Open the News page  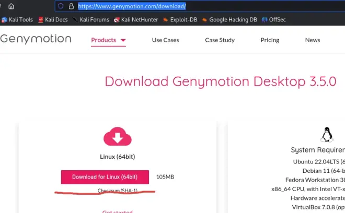click(x=313, y=40)
